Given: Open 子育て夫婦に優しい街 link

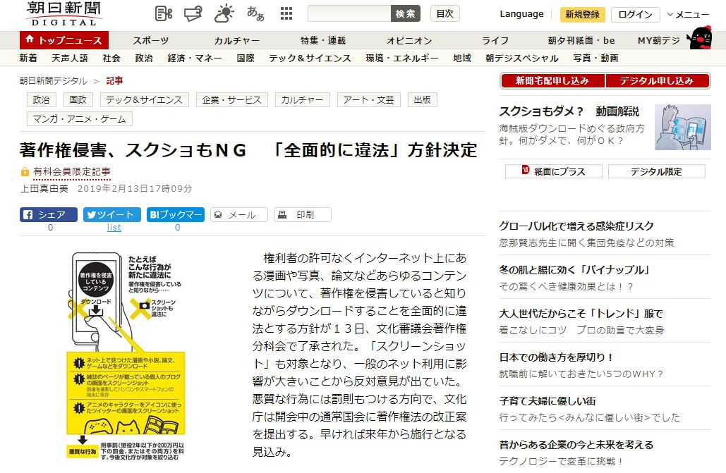Looking at the screenshot, I should [547, 401].
